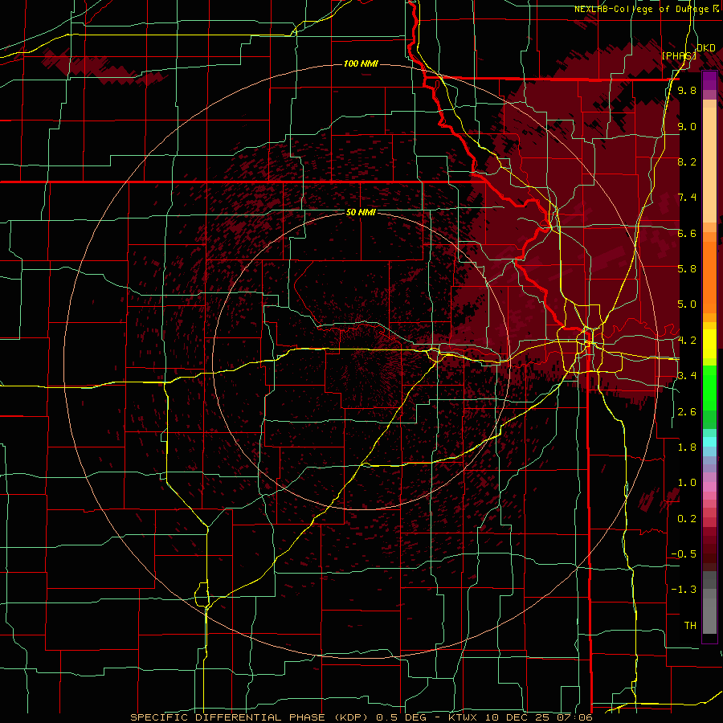Image resolution: width=723 pixels, height=723 pixels.
Task: Click the 7.4 value on the color scale
Action: 687,198
